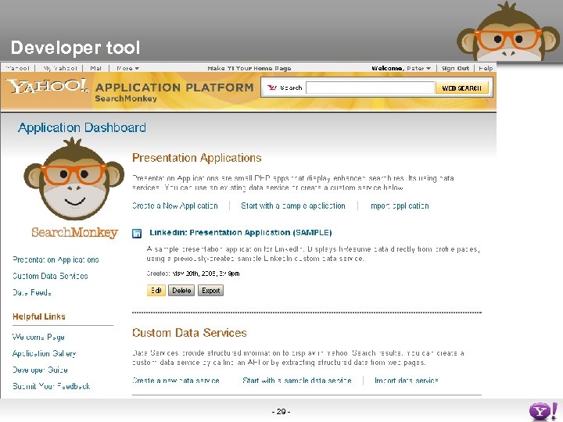Open the Developer Guide helpful link
The height and width of the screenshot is (422, 563).
[x=40, y=370]
